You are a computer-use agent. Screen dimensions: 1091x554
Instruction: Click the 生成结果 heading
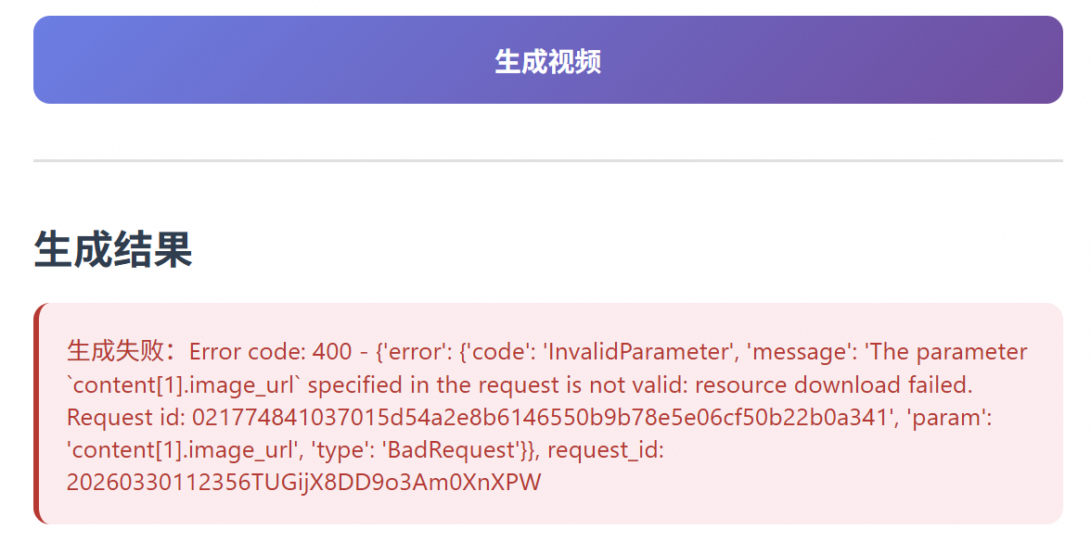tap(112, 250)
